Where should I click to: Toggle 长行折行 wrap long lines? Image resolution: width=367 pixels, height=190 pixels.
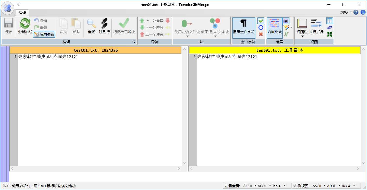(x=316, y=26)
